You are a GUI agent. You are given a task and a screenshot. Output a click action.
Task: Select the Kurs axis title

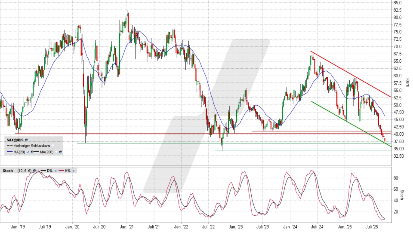coord(407,82)
